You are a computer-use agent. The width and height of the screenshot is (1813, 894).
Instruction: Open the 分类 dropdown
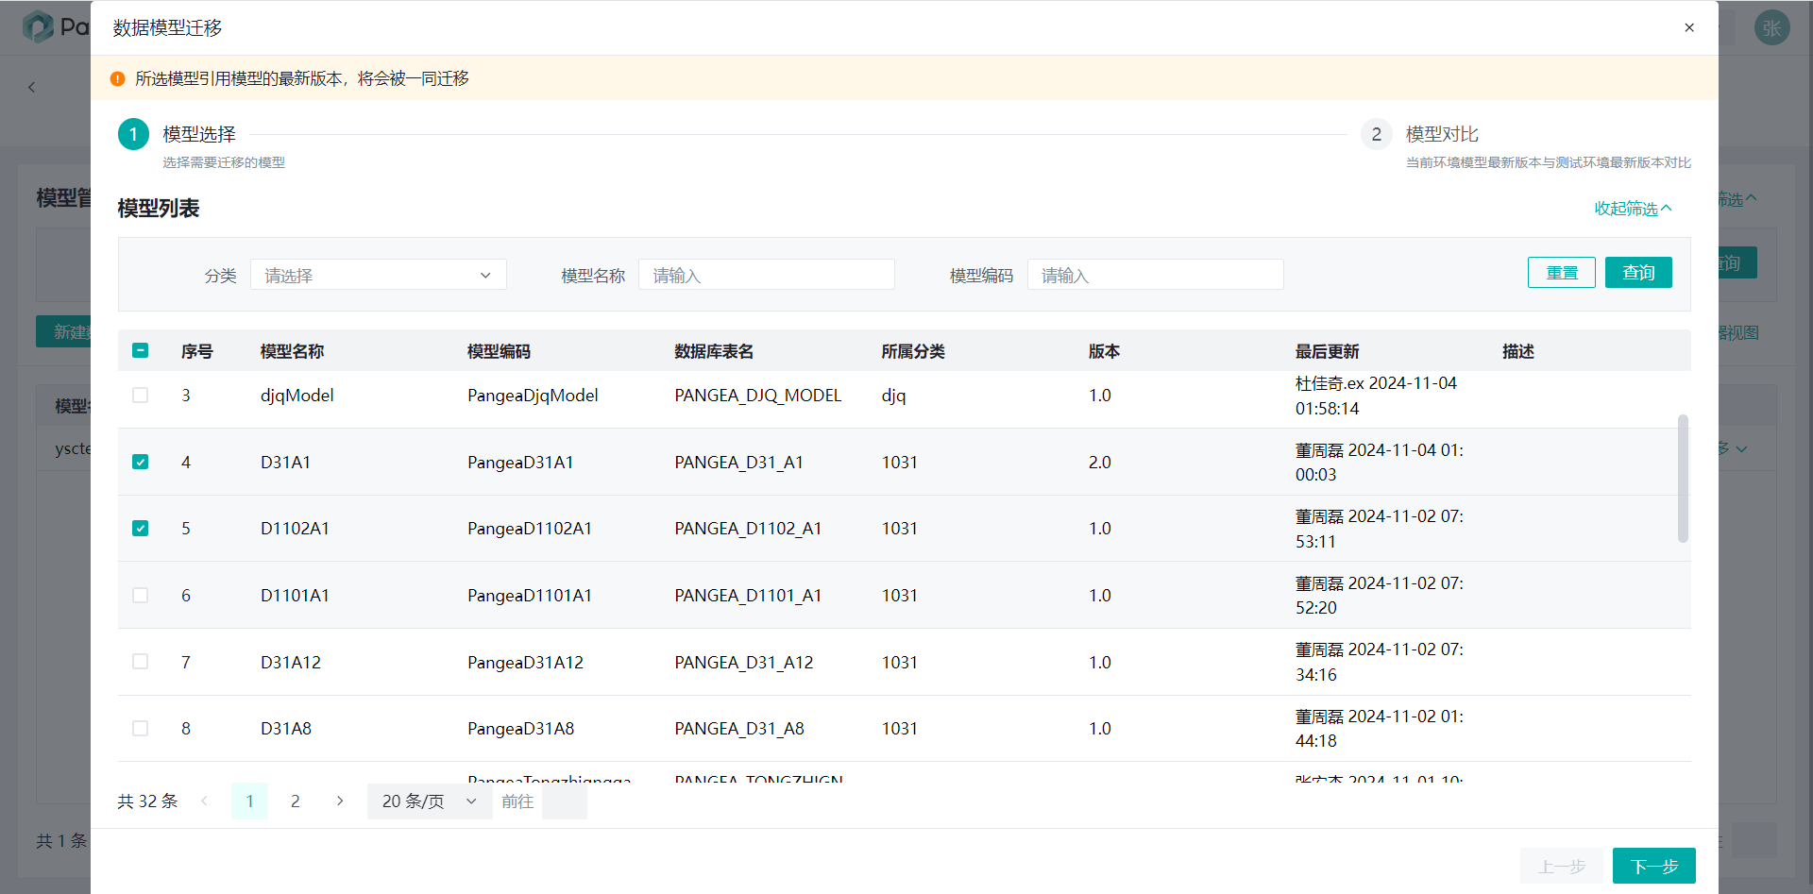click(x=378, y=275)
